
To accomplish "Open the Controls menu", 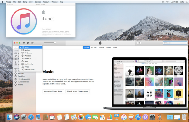I will (x=38, y=2).
